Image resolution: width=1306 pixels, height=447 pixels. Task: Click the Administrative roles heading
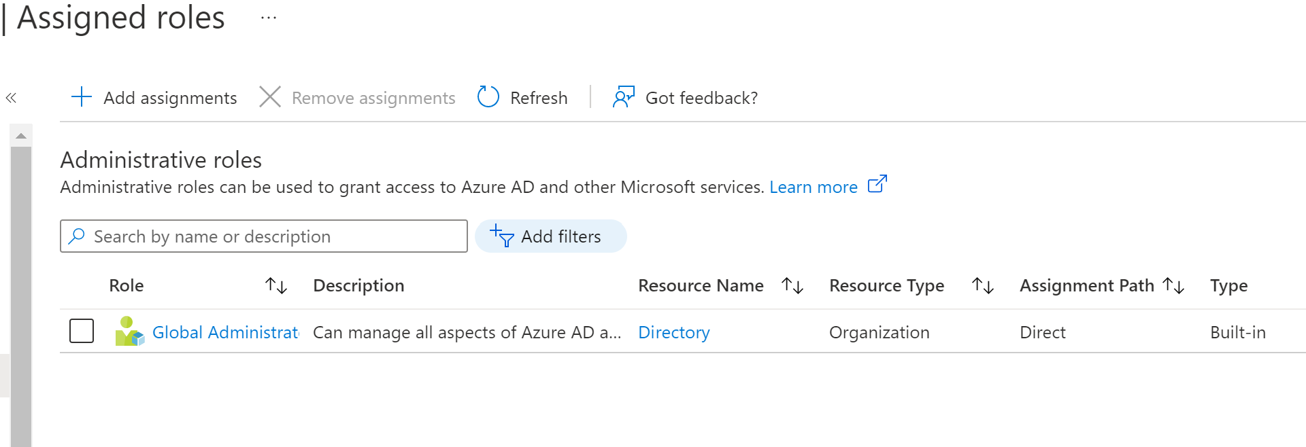tap(161, 160)
